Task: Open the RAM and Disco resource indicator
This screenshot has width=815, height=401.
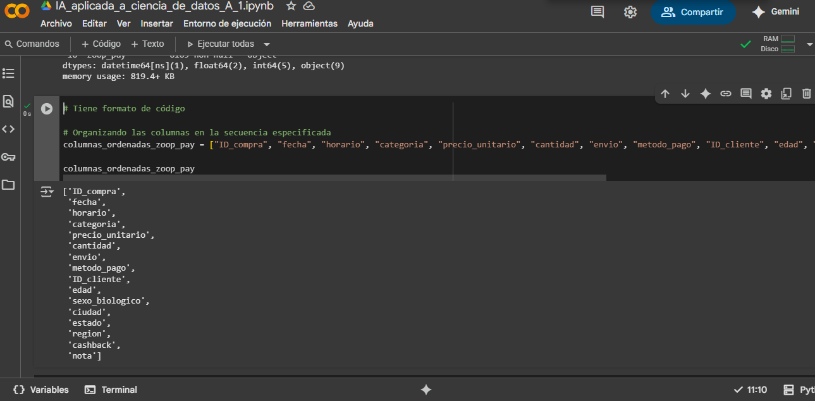Action: pos(778,44)
